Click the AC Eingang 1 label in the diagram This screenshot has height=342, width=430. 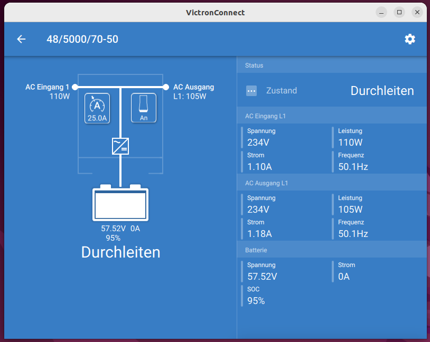click(x=47, y=87)
